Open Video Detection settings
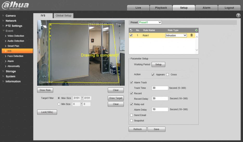The image size is (243, 142). click(16, 36)
